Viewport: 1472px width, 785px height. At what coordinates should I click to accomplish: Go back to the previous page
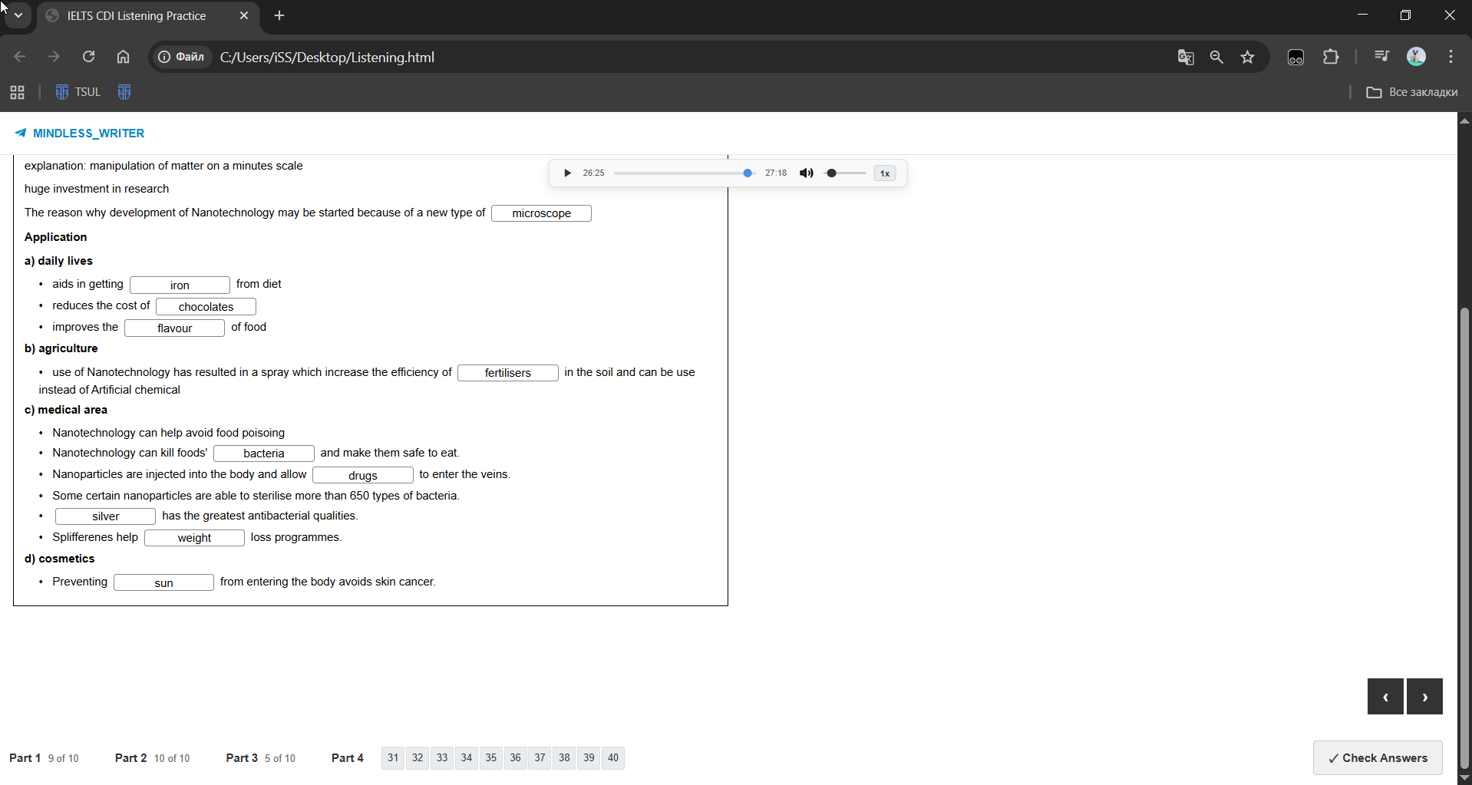point(20,57)
